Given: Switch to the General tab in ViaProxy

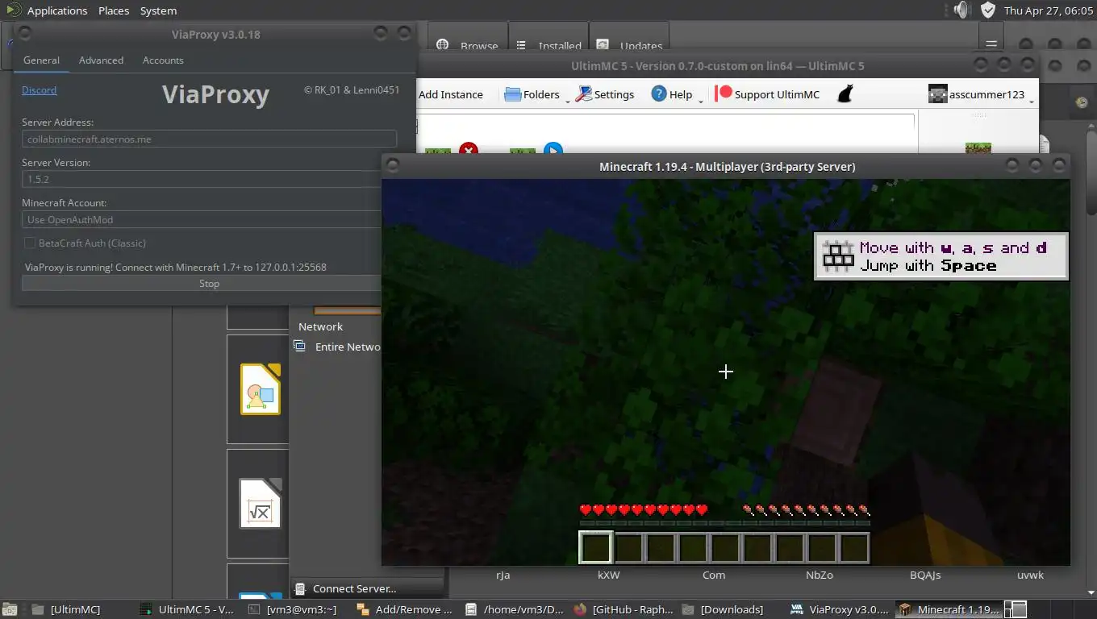Looking at the screenshot, I should pyautogui.click(x=41, y=60).
